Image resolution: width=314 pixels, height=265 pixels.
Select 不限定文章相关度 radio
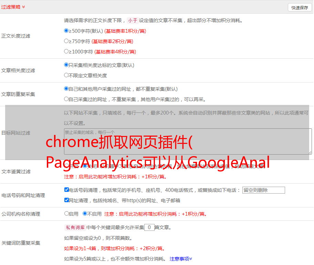point(66,75)
